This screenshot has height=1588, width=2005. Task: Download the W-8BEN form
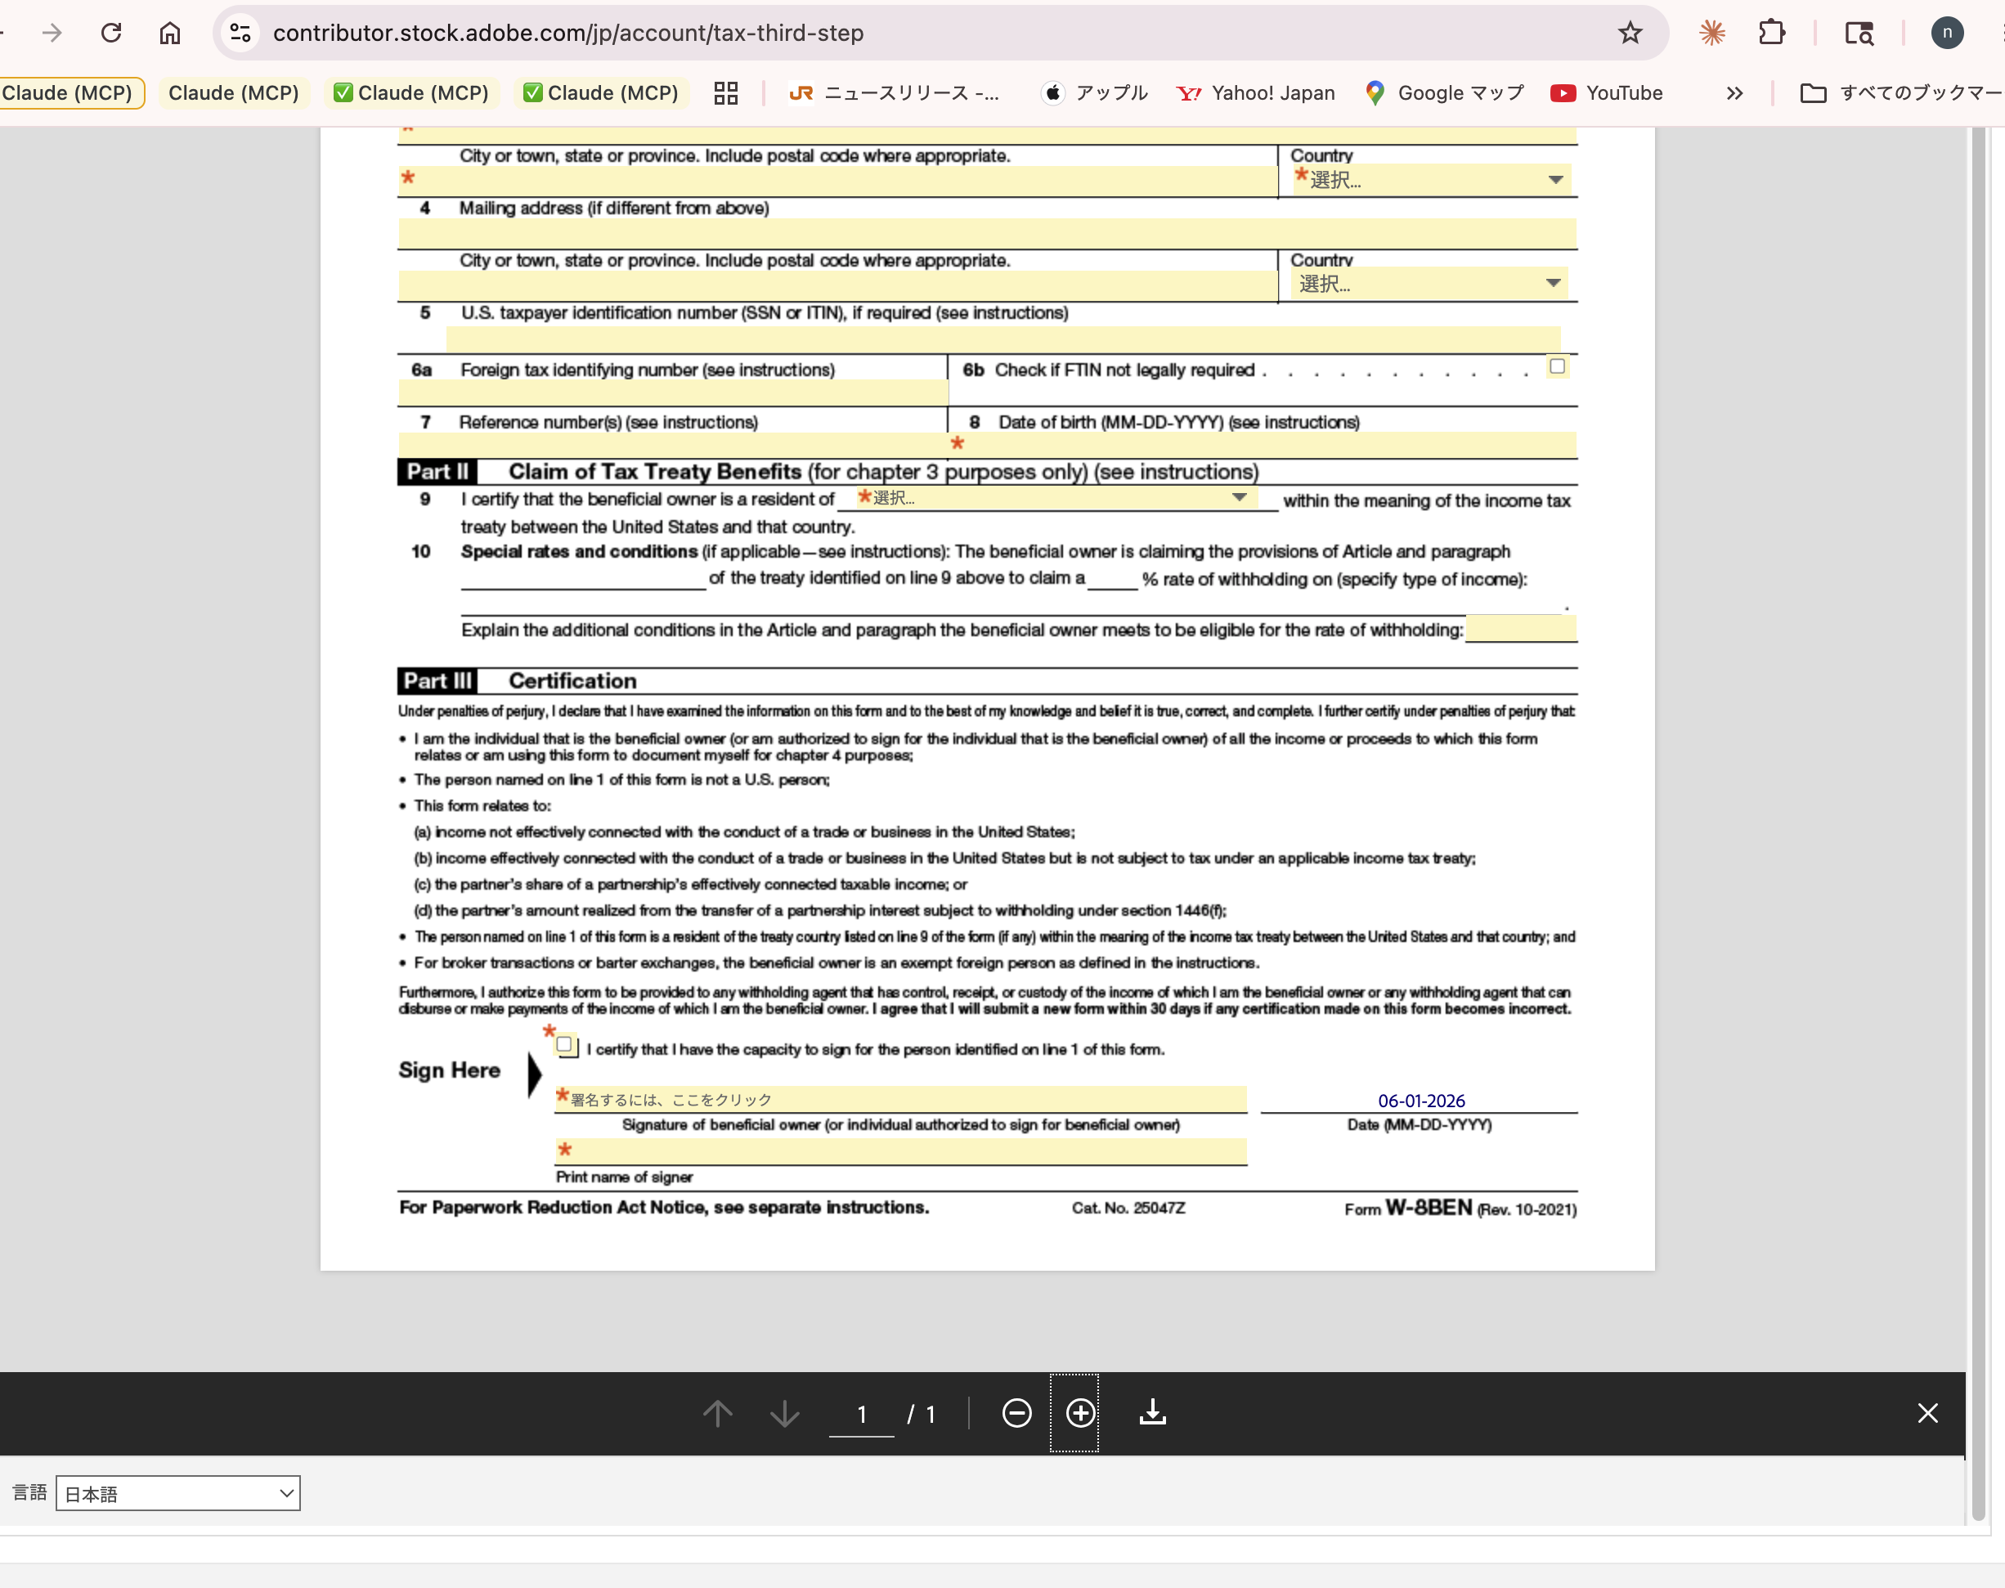[x=1153, y=1413]
